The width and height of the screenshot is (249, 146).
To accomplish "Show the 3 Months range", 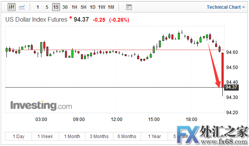I will 99,137.
